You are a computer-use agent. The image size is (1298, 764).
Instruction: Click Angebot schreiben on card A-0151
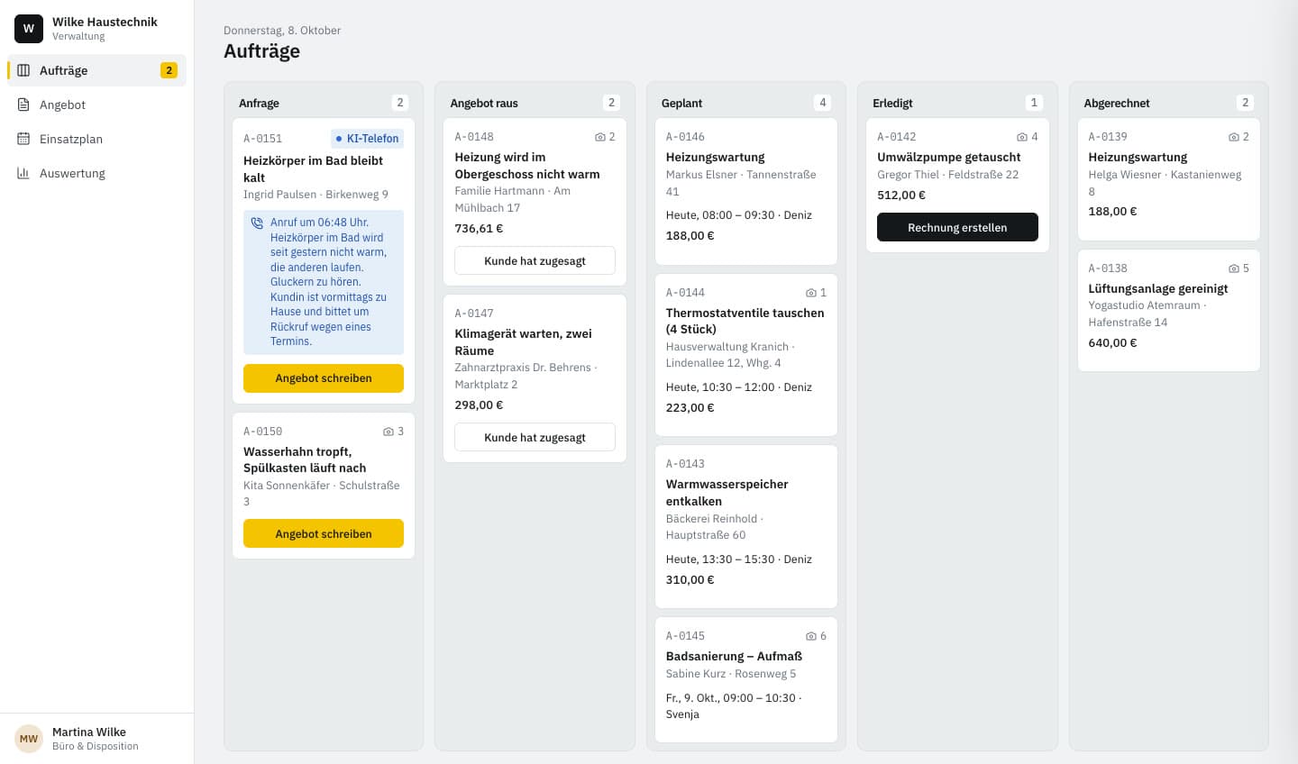coord(324,378)
